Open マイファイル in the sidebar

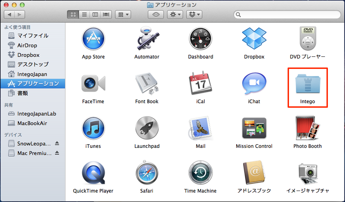[32, 36]
